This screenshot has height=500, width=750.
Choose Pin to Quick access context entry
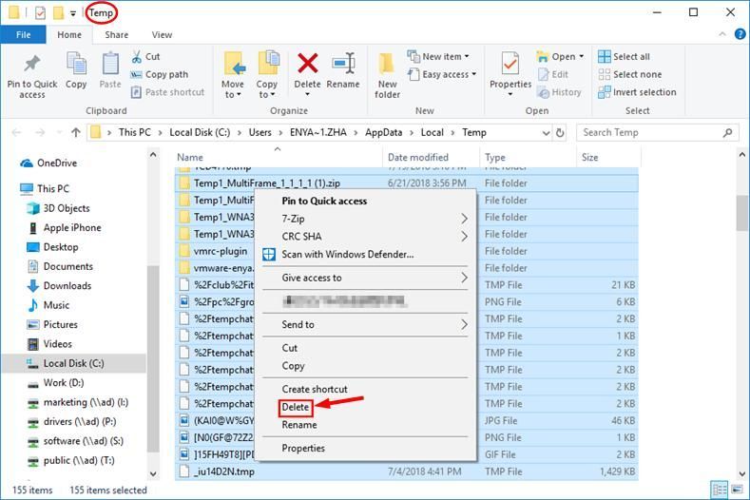(324, 201)
